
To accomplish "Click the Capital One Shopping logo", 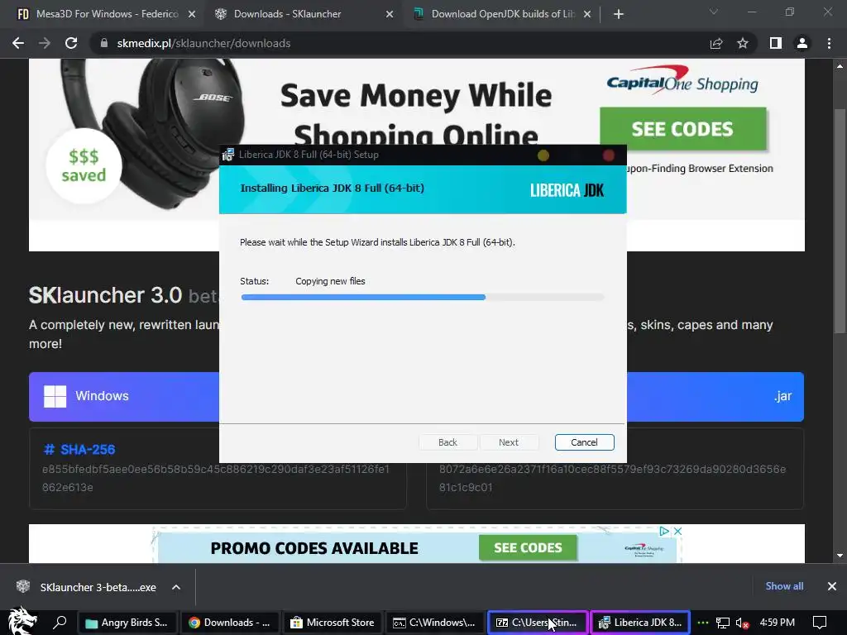I will [x=682, y=81].
